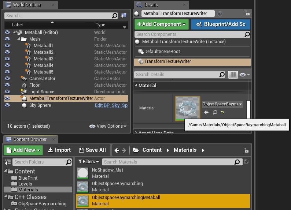Hide the Light Source actor
The image size is (291, 210).
pyautogui.click(x=7, y=91)
